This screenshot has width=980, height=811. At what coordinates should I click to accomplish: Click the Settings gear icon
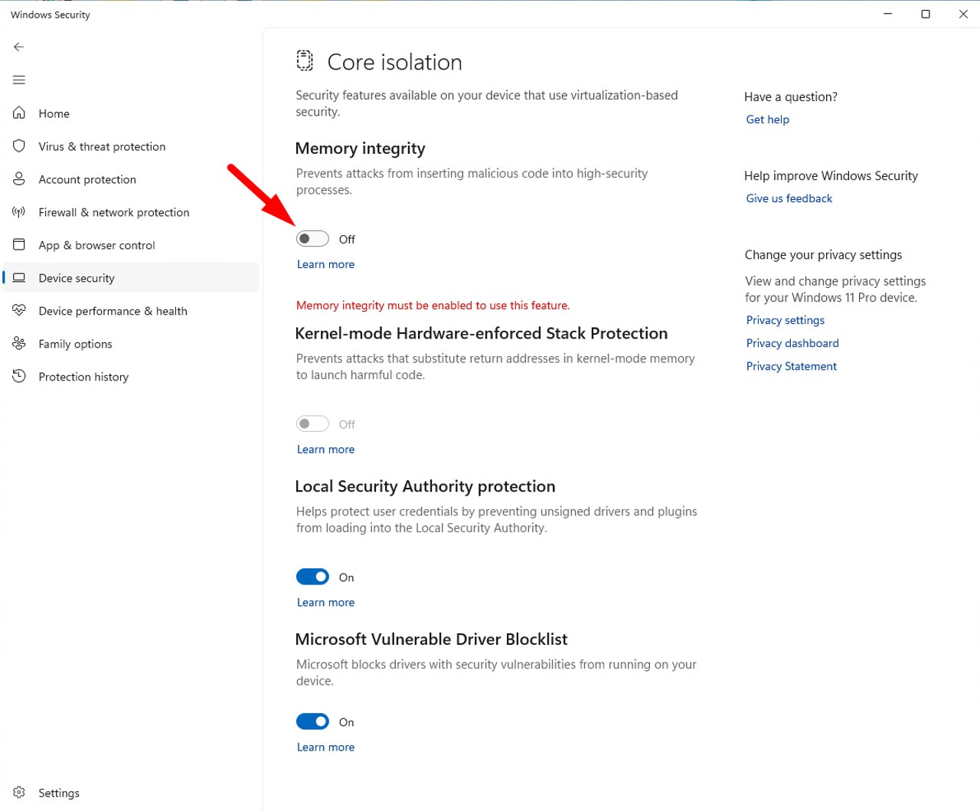[19, 793]
